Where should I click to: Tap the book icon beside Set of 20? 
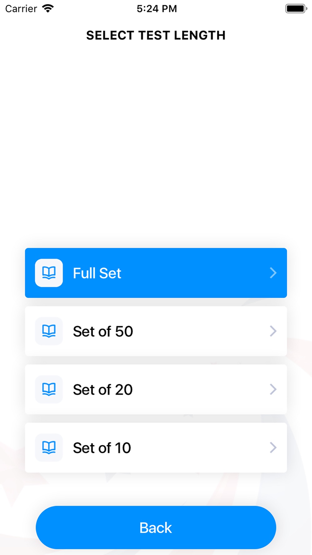coord(49,389)
